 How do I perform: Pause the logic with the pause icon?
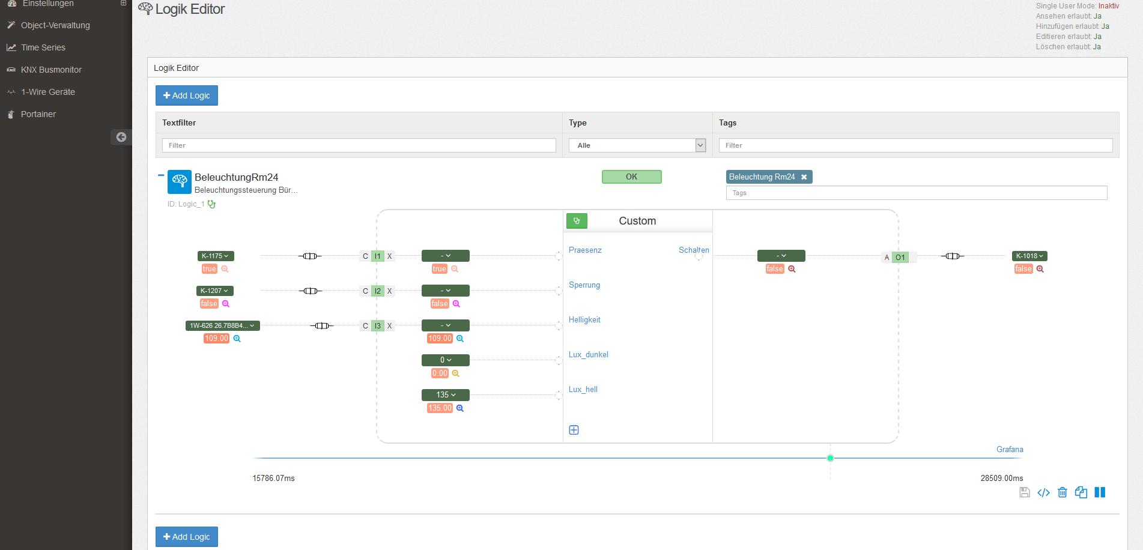[x=1100, y=492]
